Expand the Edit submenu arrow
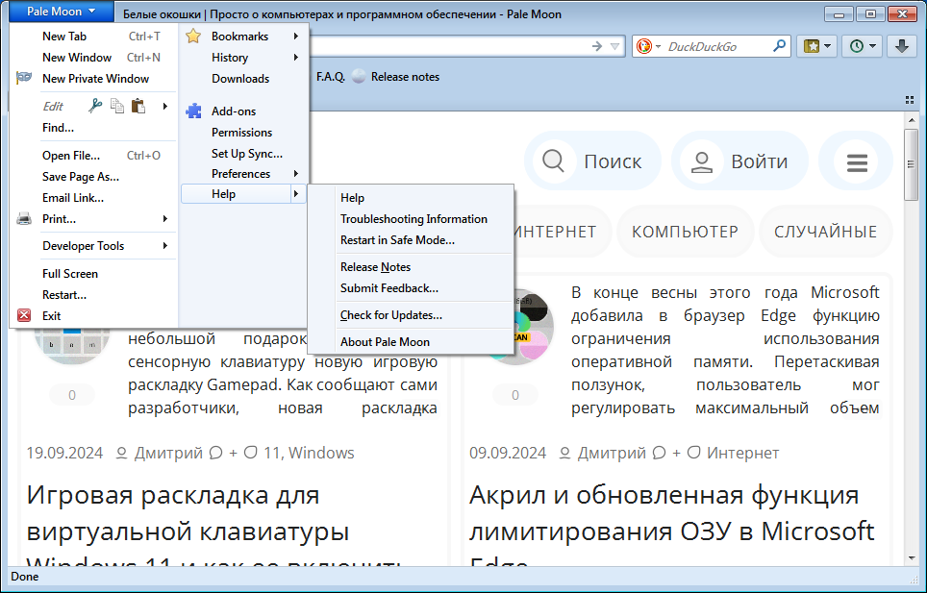 point(165,107)
